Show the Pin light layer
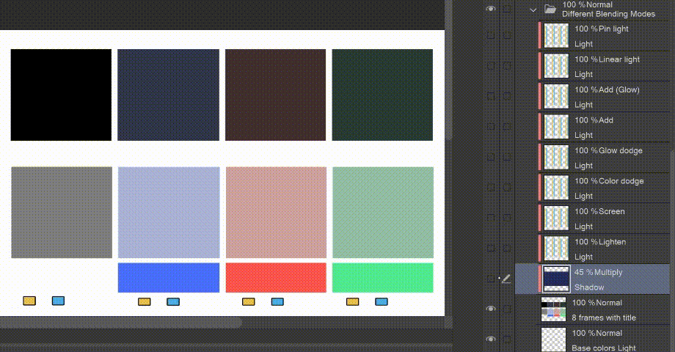This screenshot has width=675, height=352. 491,35
